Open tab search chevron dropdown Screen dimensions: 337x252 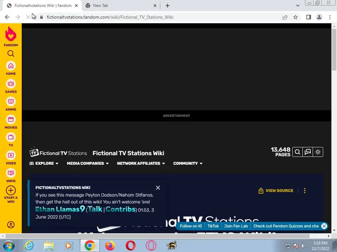click(x=298, y=6)
